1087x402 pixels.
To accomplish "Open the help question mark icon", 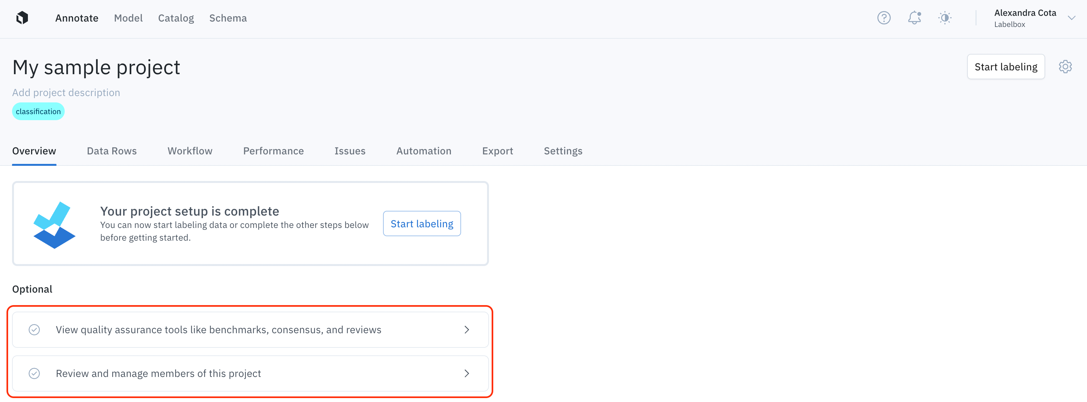I will (884, 18).
